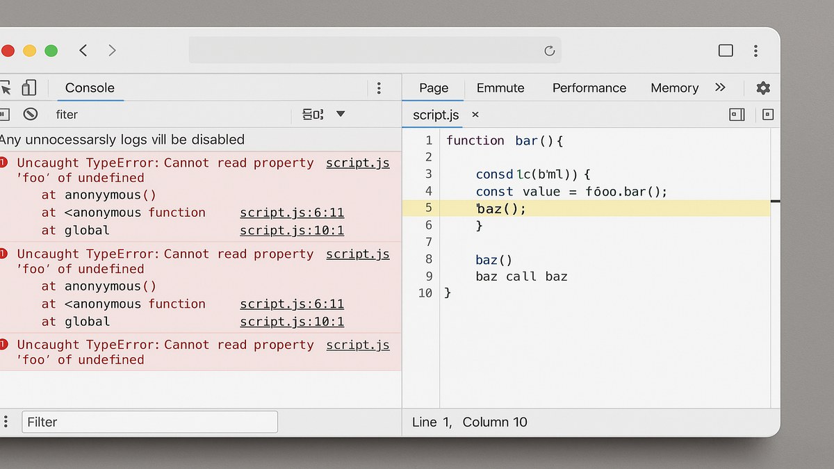Viewport: 834px width, 469px height.
Task: Open the console log levels dropdown arrow
Action: coord(338,114)
